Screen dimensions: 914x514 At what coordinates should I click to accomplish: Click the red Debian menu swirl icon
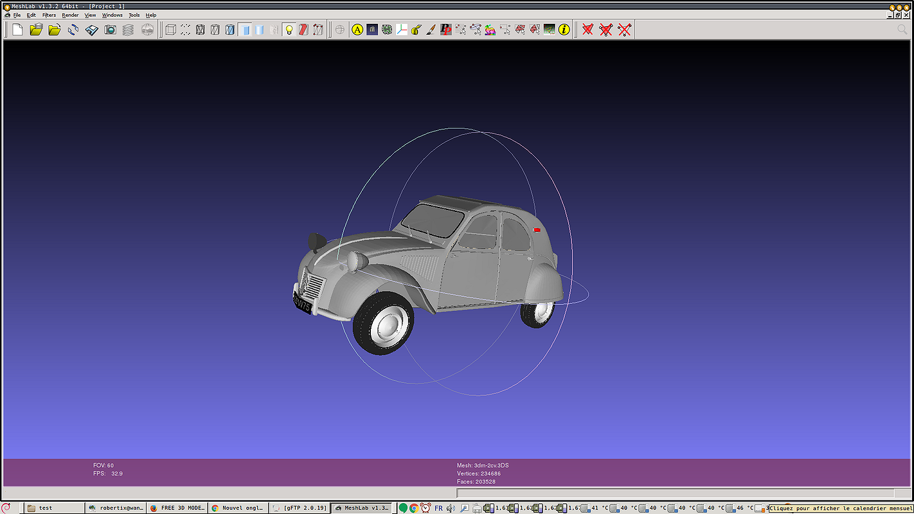click(x=6, y=508)
